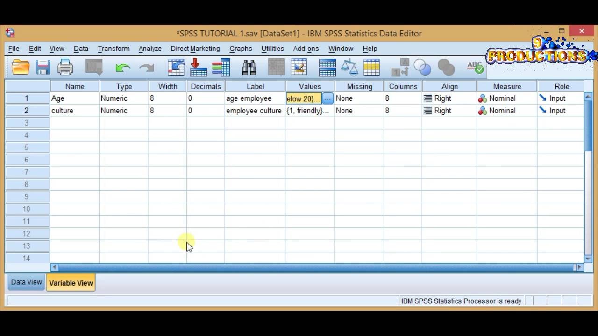Open Select cases toolbar icon
Screen dimensions: 598x336
pos(371,68)
